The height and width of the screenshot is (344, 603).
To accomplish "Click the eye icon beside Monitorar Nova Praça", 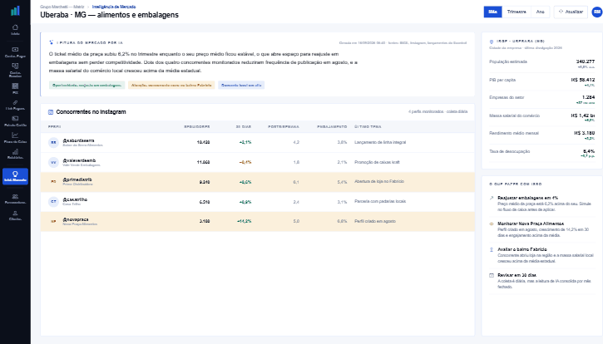I will (491, 224).
